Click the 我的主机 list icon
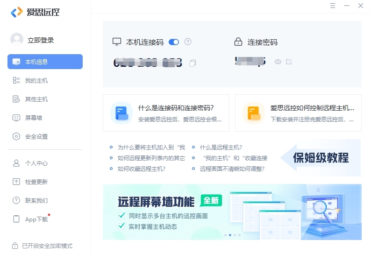This screenshot has height=254, width=371. pyautogui.click(x=16, y=80)
